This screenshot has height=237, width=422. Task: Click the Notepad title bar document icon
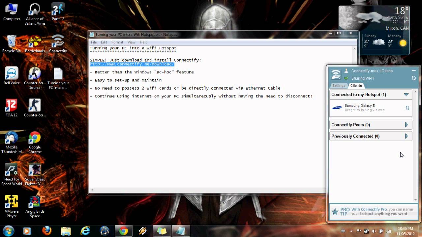tap(92, 34)
